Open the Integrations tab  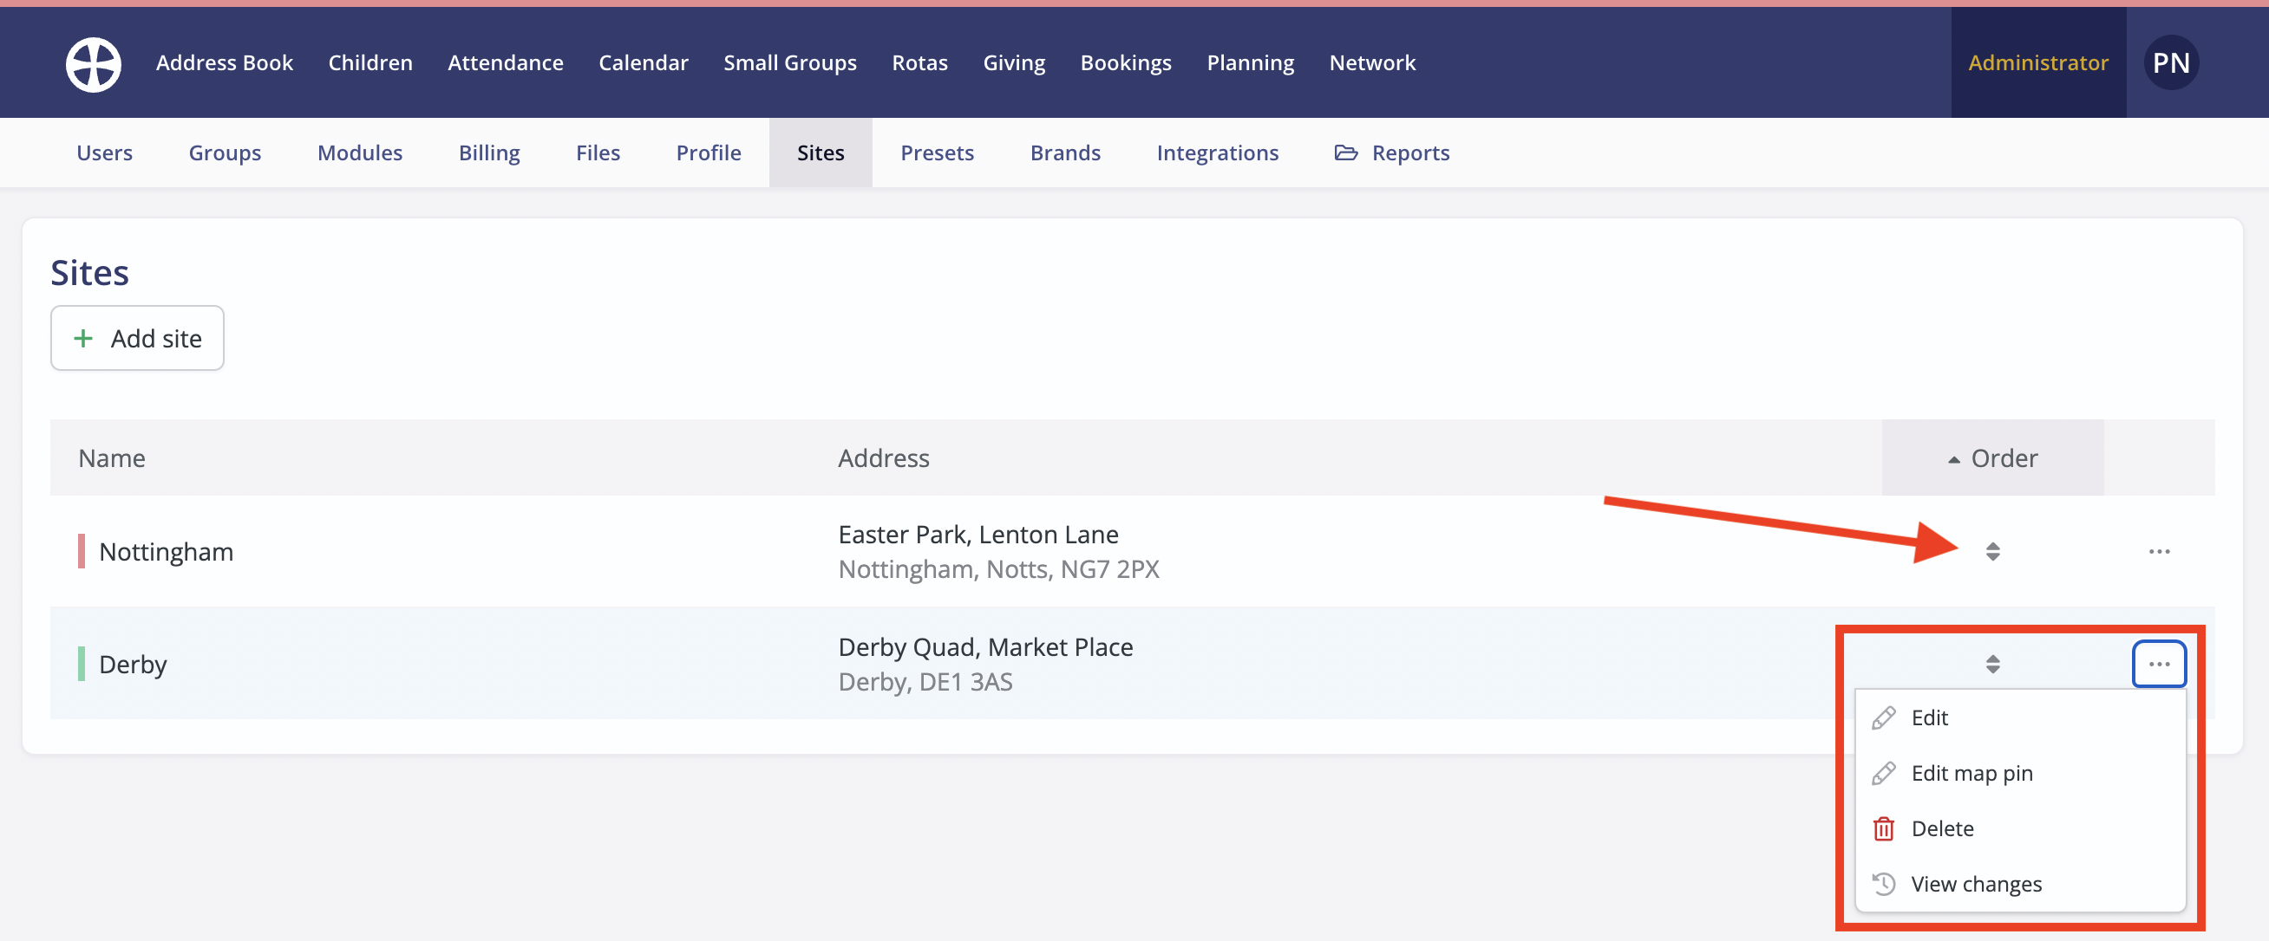[1217, 153]
